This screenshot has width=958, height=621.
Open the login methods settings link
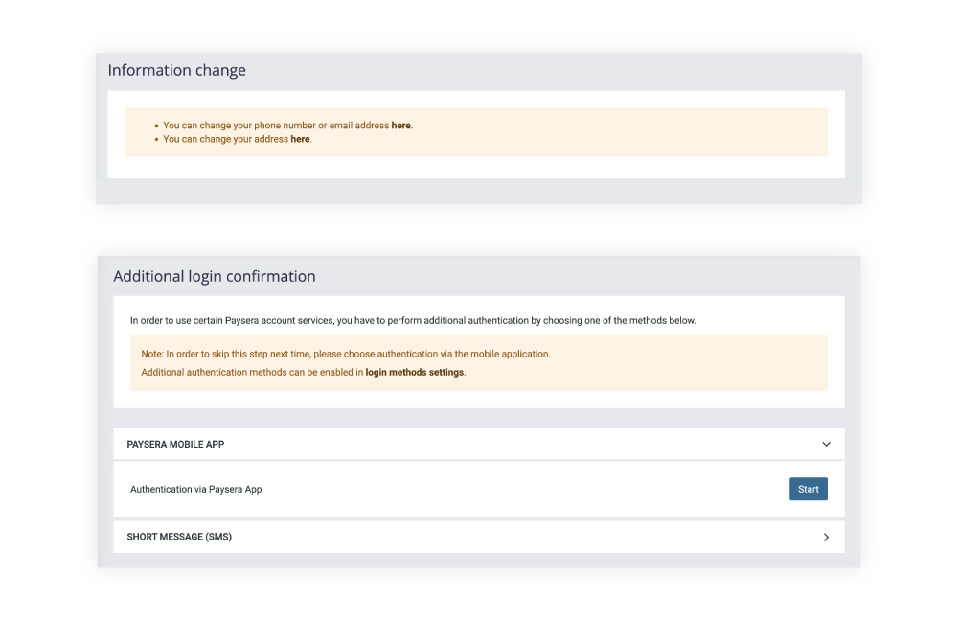pyautogui.click(x=414, y=372)
